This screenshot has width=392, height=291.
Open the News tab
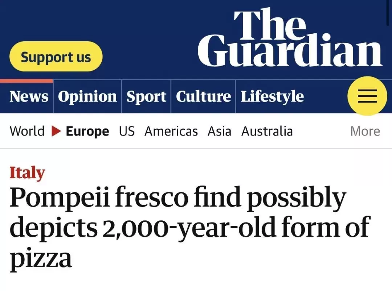coord(29,96)
